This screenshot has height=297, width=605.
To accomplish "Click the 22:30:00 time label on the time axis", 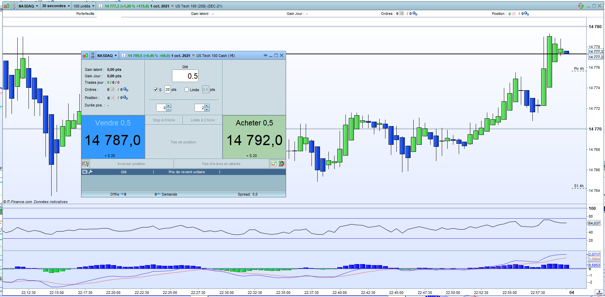I will coord(226,293).
